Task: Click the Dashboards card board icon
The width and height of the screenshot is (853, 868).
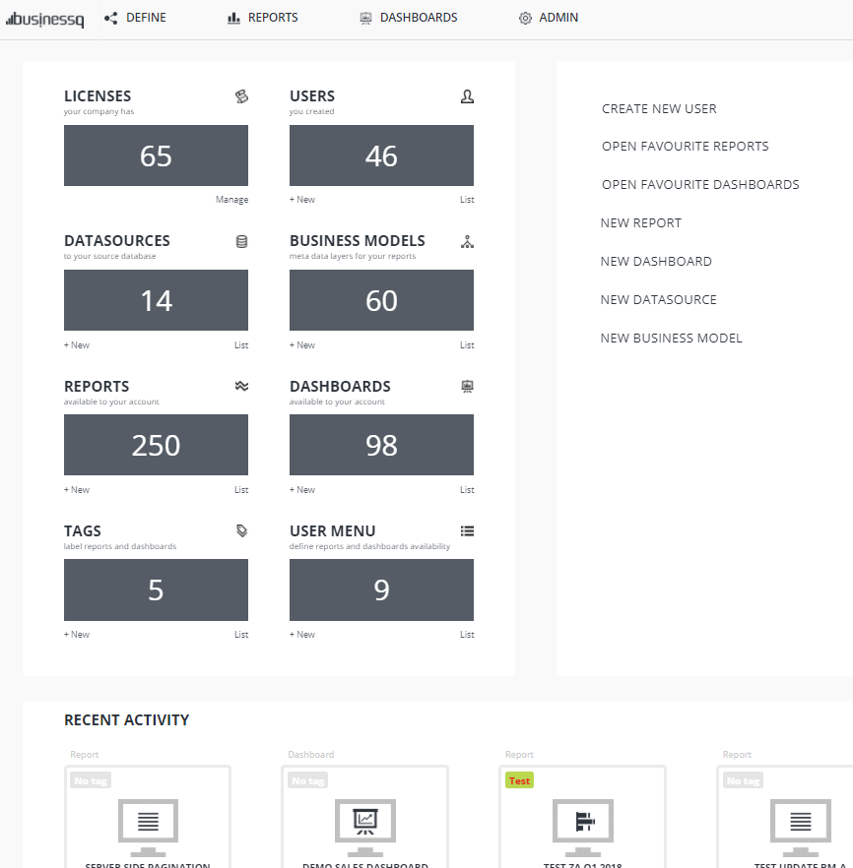Action: point(467,387)
